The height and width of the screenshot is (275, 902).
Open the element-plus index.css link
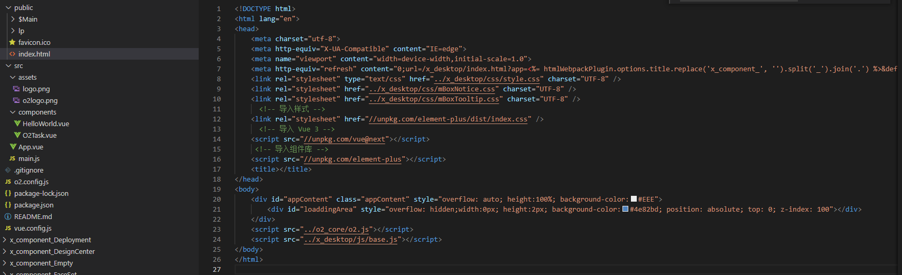448,119
